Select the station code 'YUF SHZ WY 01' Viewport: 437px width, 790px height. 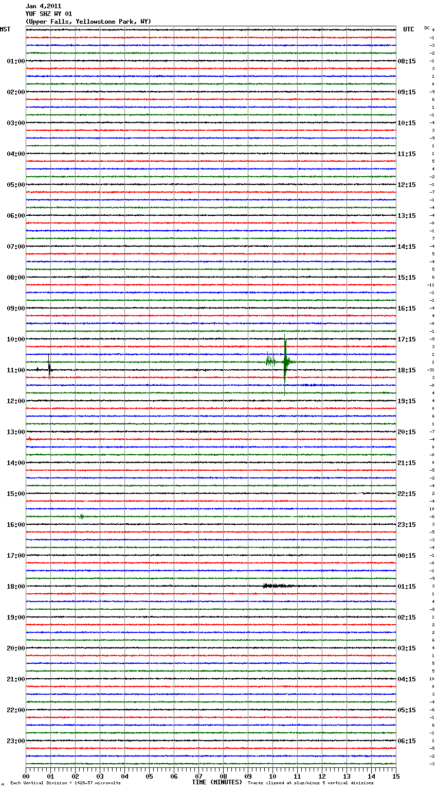[x=49, y=14]
